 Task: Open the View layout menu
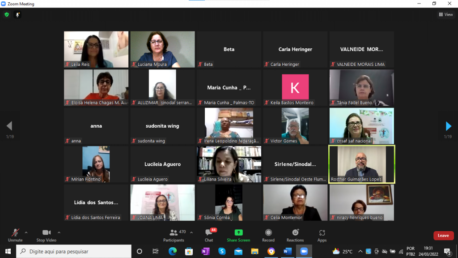445,14
